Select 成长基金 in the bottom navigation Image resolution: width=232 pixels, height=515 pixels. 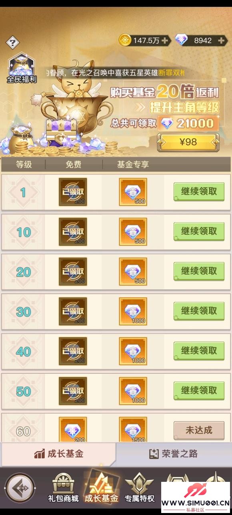pos(101,488)
